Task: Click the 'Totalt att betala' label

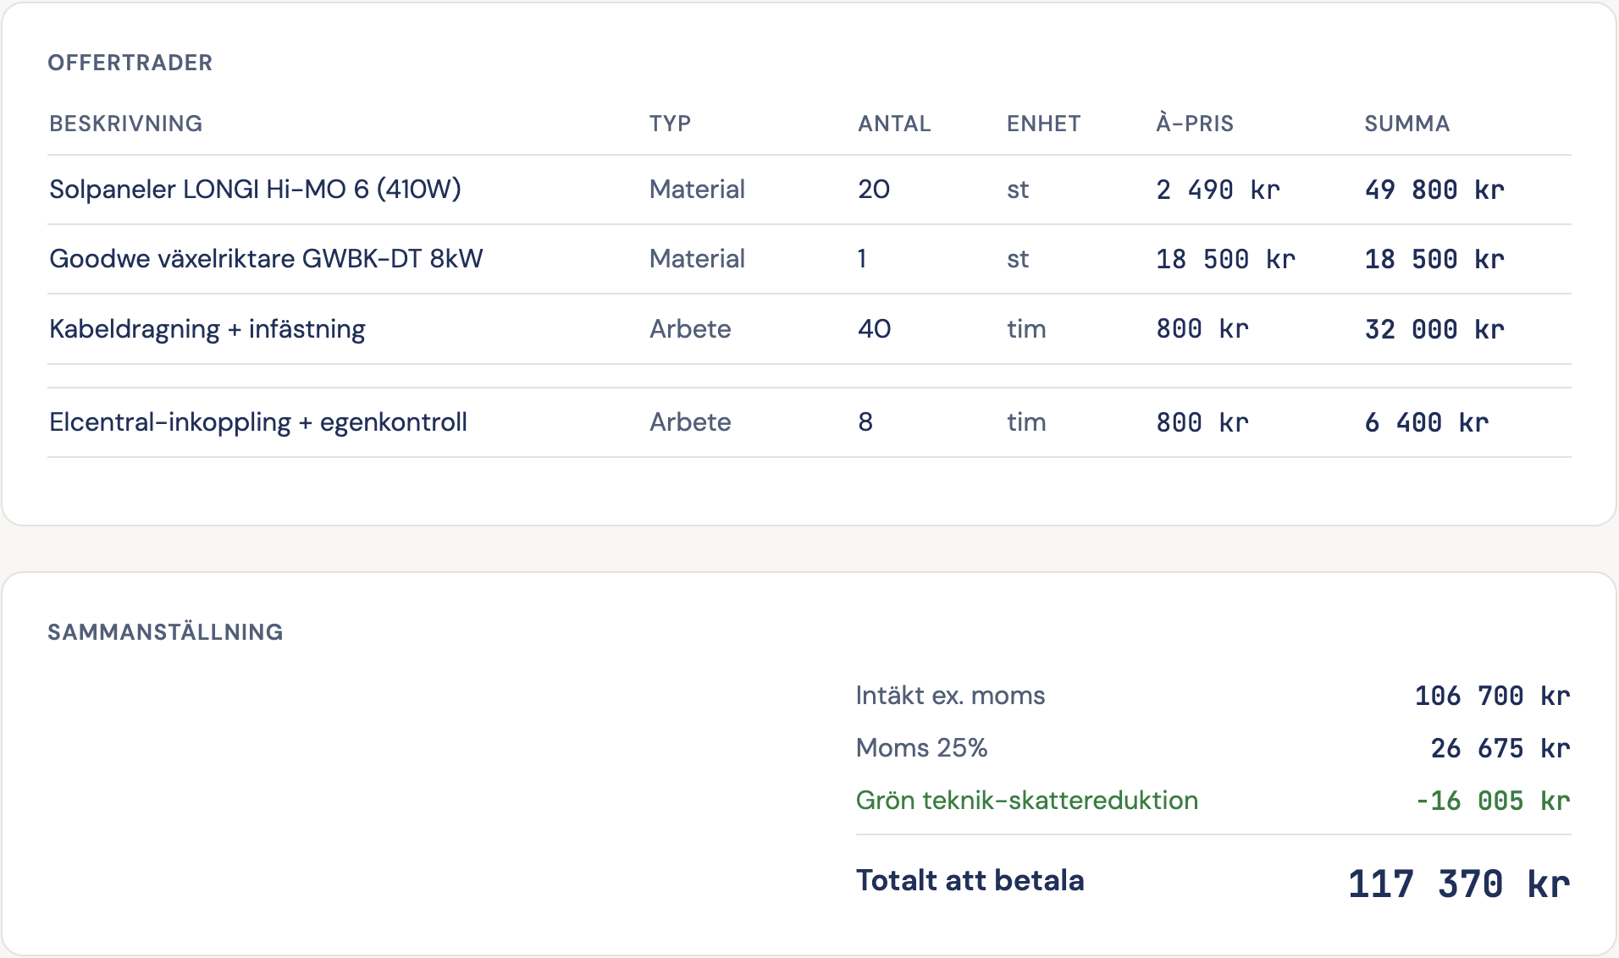Action: click(x=970, y=880)
